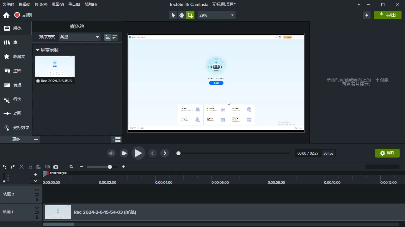Open the Transitions (转换) panel
This screenshot has height=227, width=405.
pos(16,85)
